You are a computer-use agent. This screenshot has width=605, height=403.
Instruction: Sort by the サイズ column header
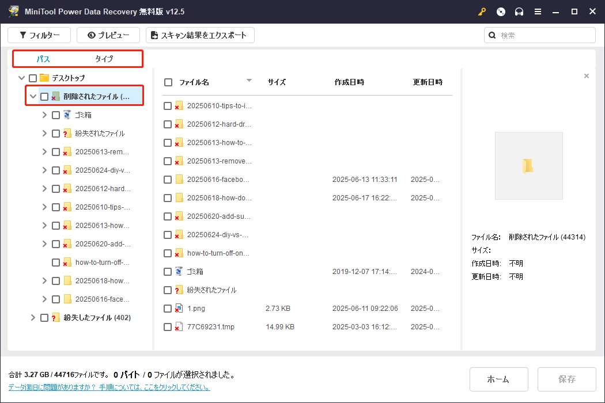(x=277, y=82)
